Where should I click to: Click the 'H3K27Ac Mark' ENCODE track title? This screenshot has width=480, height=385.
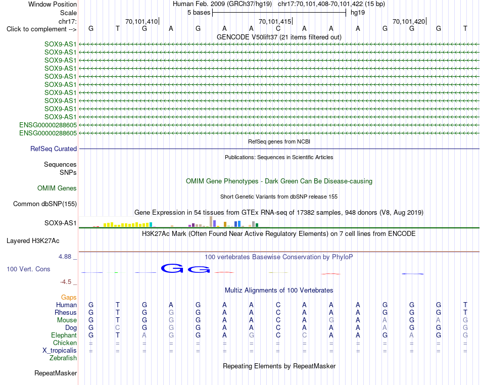click(279, 234)
